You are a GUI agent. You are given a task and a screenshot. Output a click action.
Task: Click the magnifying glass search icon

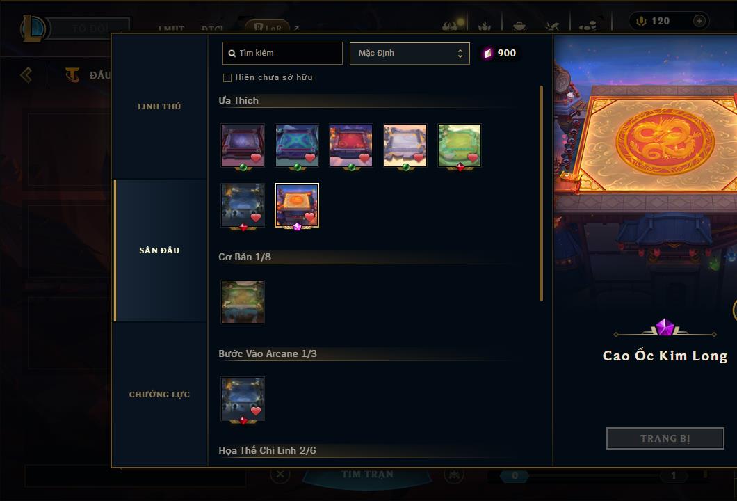tap(232, 54)
